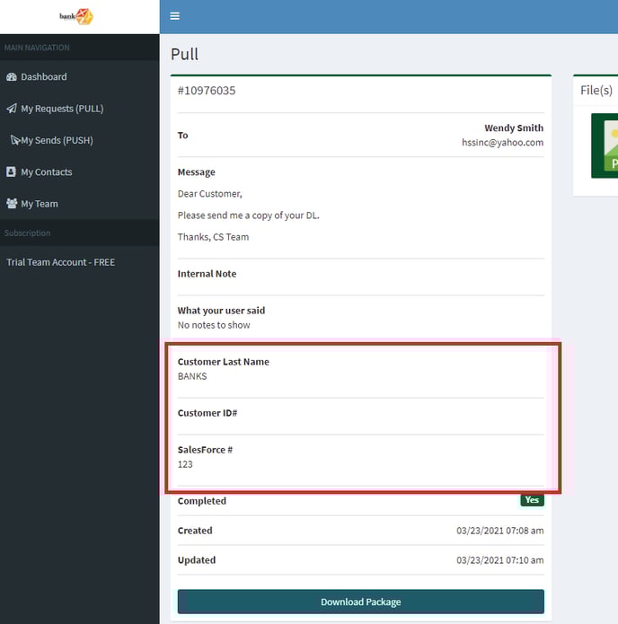Open the green image file thumbnail
618x624 pixels.
[x=605, y=145]
